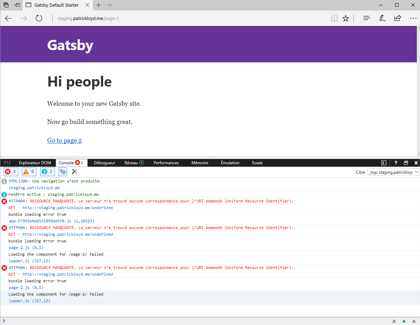Show tab previews chevron

(110, 5)
